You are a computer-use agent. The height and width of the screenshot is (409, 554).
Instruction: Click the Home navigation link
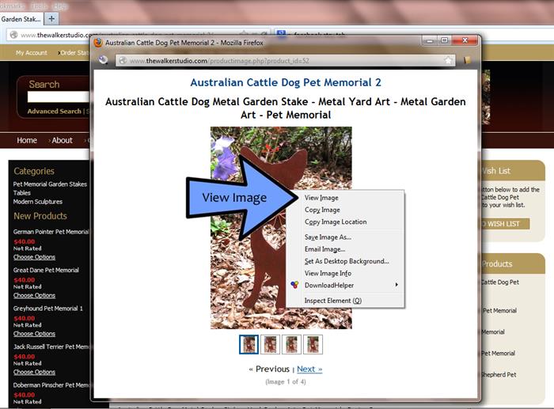pos(27,141)
